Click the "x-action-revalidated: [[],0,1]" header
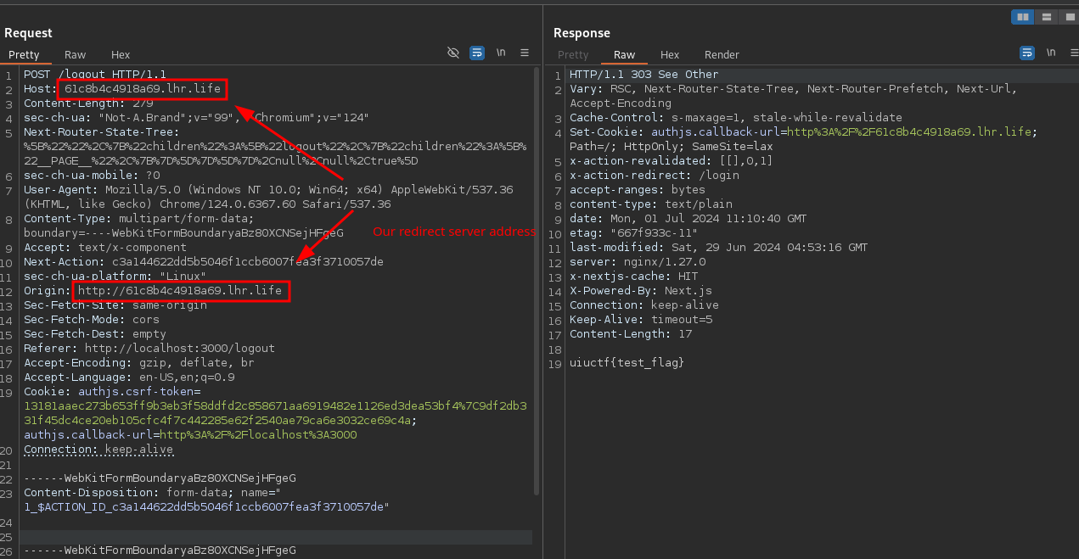The image size is (1079, 559). [x=672, y=160]
